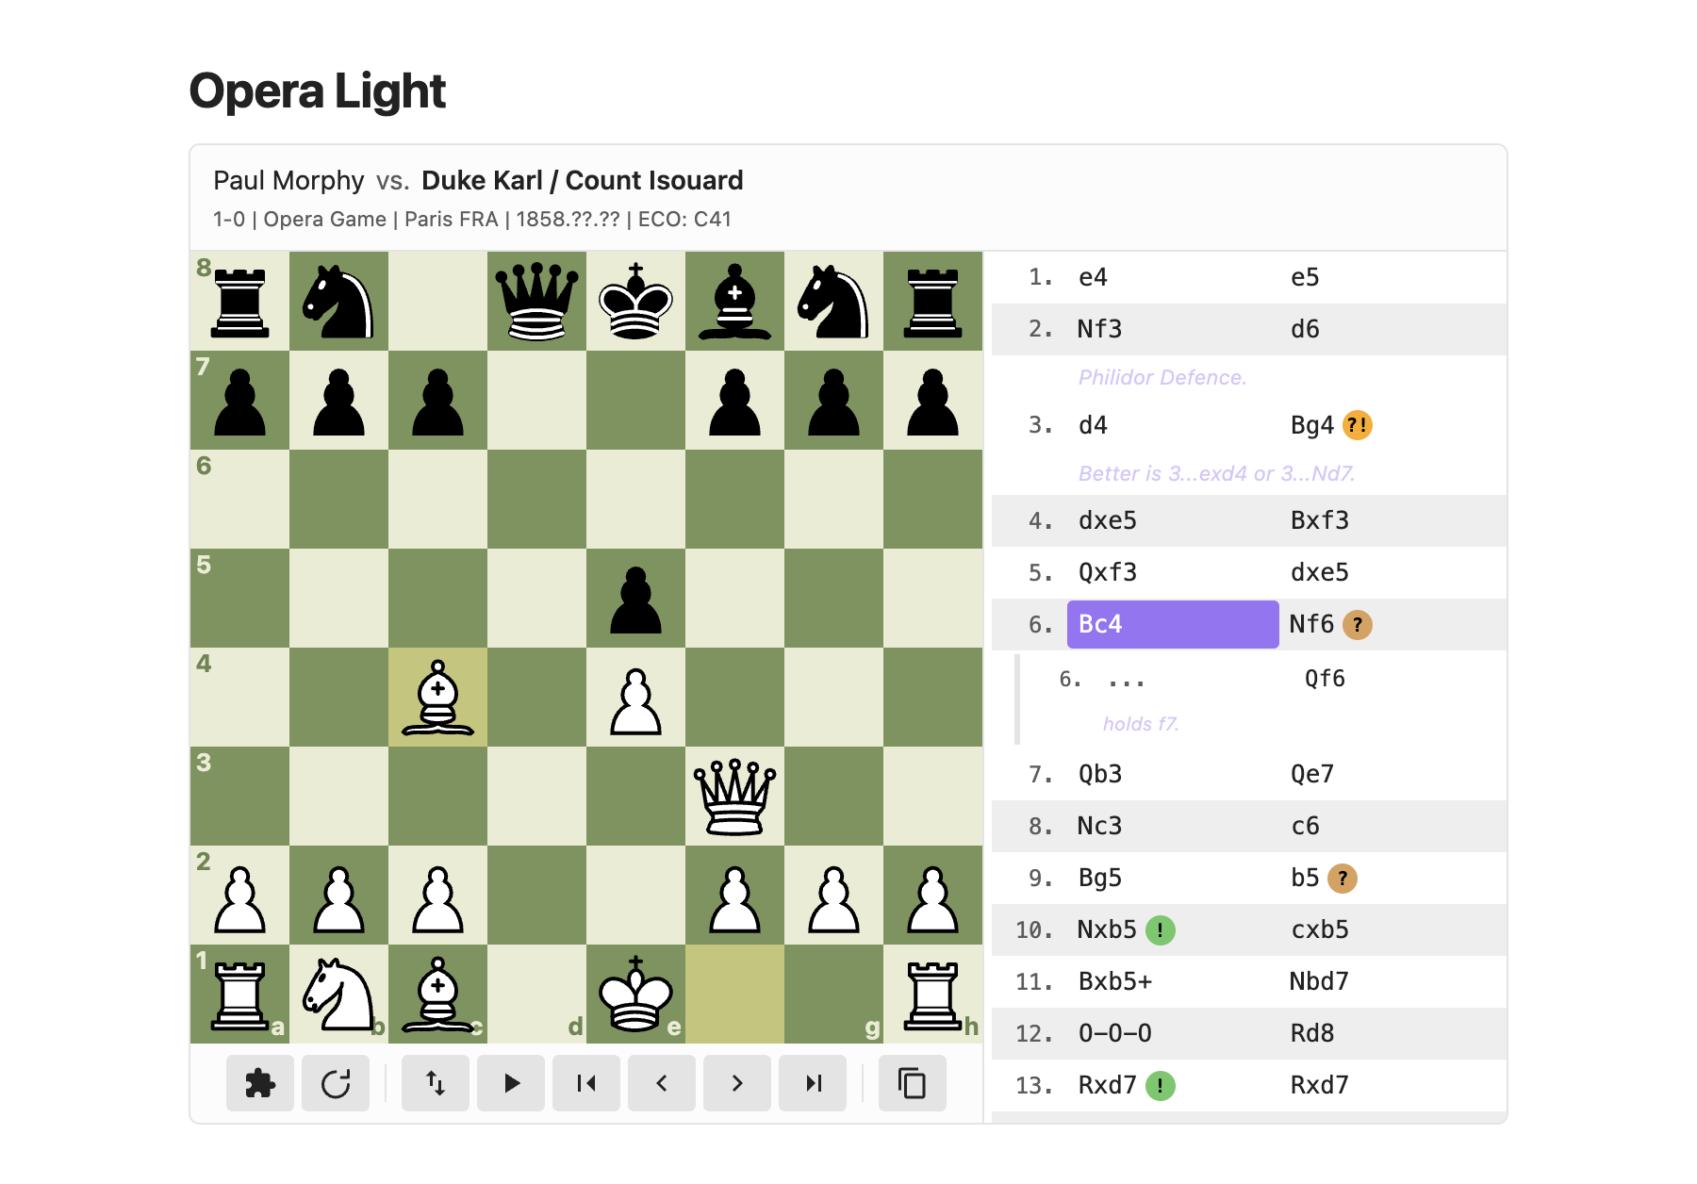Click the highlighted move Bc4
This screenshot has width=1697, height=1184.
[x=1173, y=624]
